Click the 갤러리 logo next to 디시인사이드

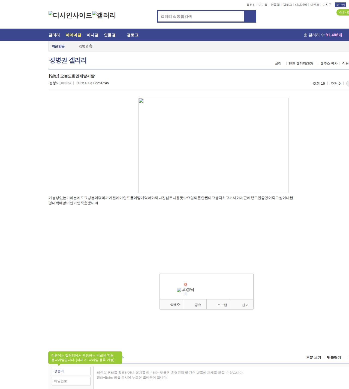(x=104, y=15)
